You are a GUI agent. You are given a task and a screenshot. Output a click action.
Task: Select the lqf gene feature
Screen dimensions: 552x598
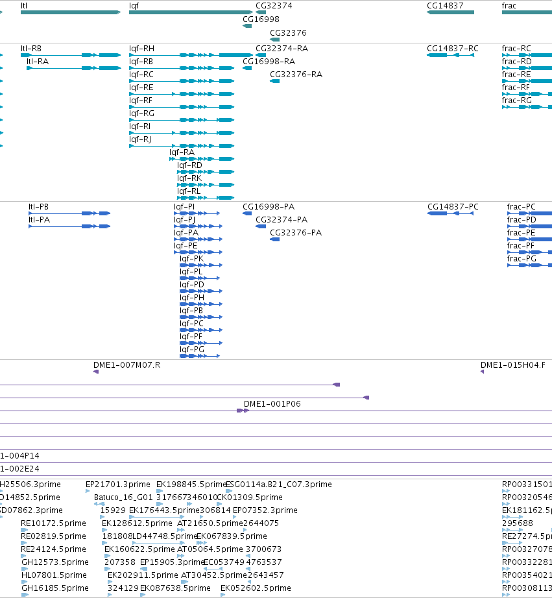pos(191,12)
